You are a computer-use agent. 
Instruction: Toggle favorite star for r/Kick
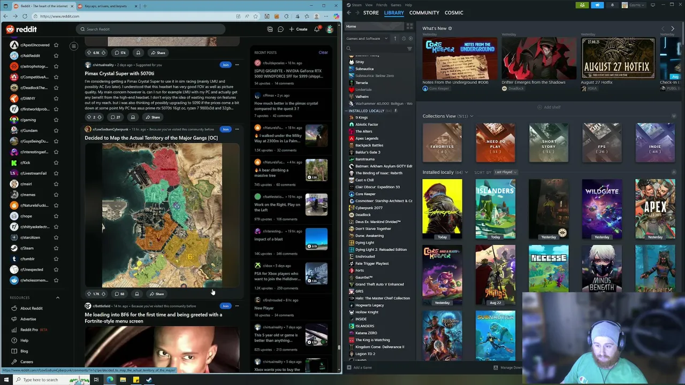[x=56, y=163]
